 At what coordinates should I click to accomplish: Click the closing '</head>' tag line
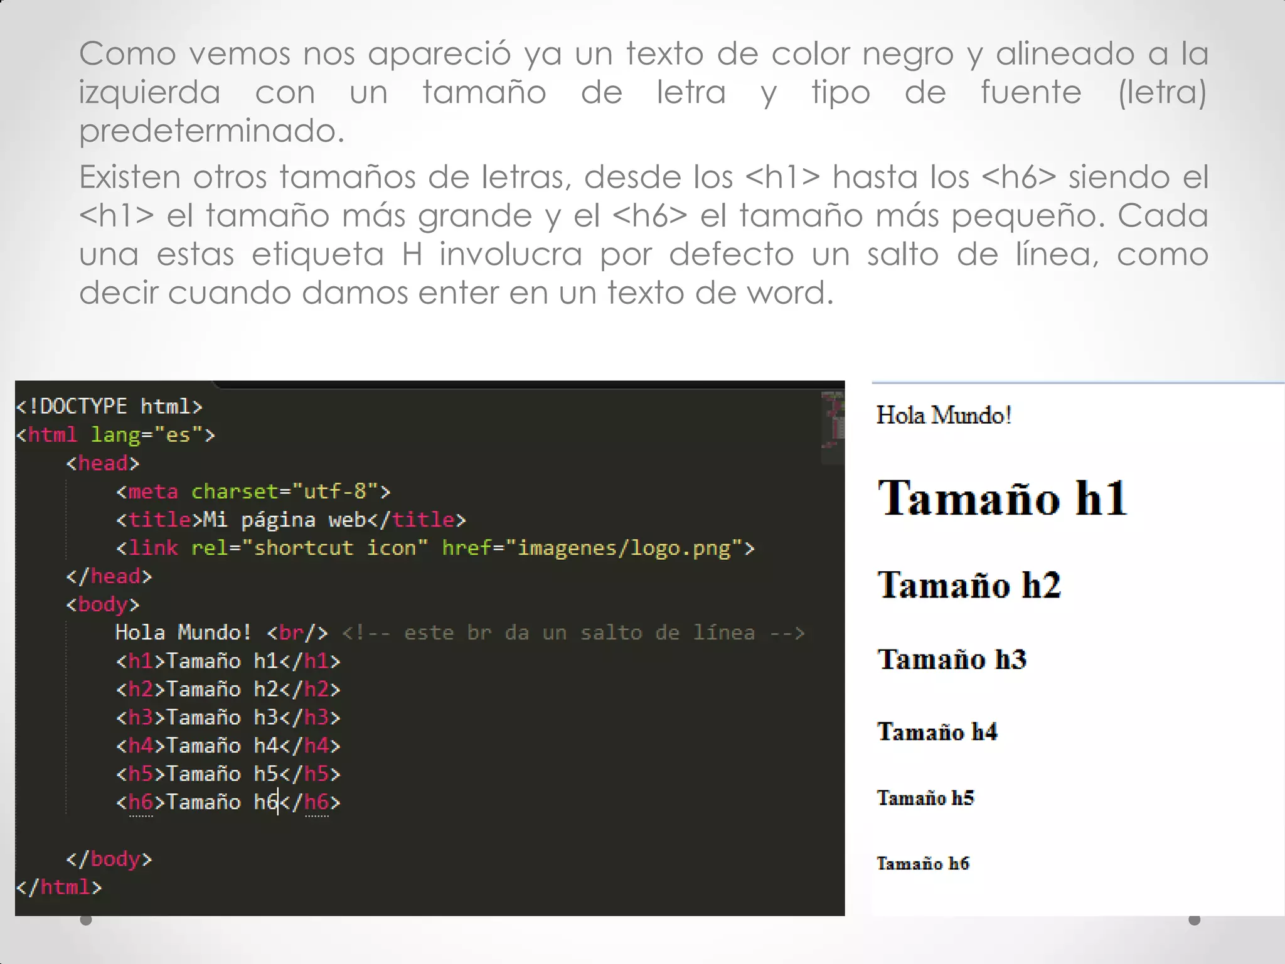[109, 576]
